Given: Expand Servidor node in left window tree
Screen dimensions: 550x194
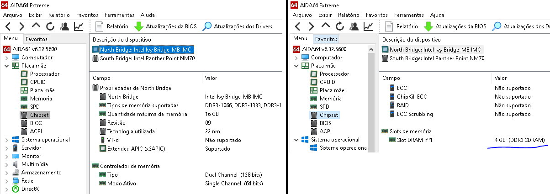Looking at the screenshot, I should (x=6, y=148).
